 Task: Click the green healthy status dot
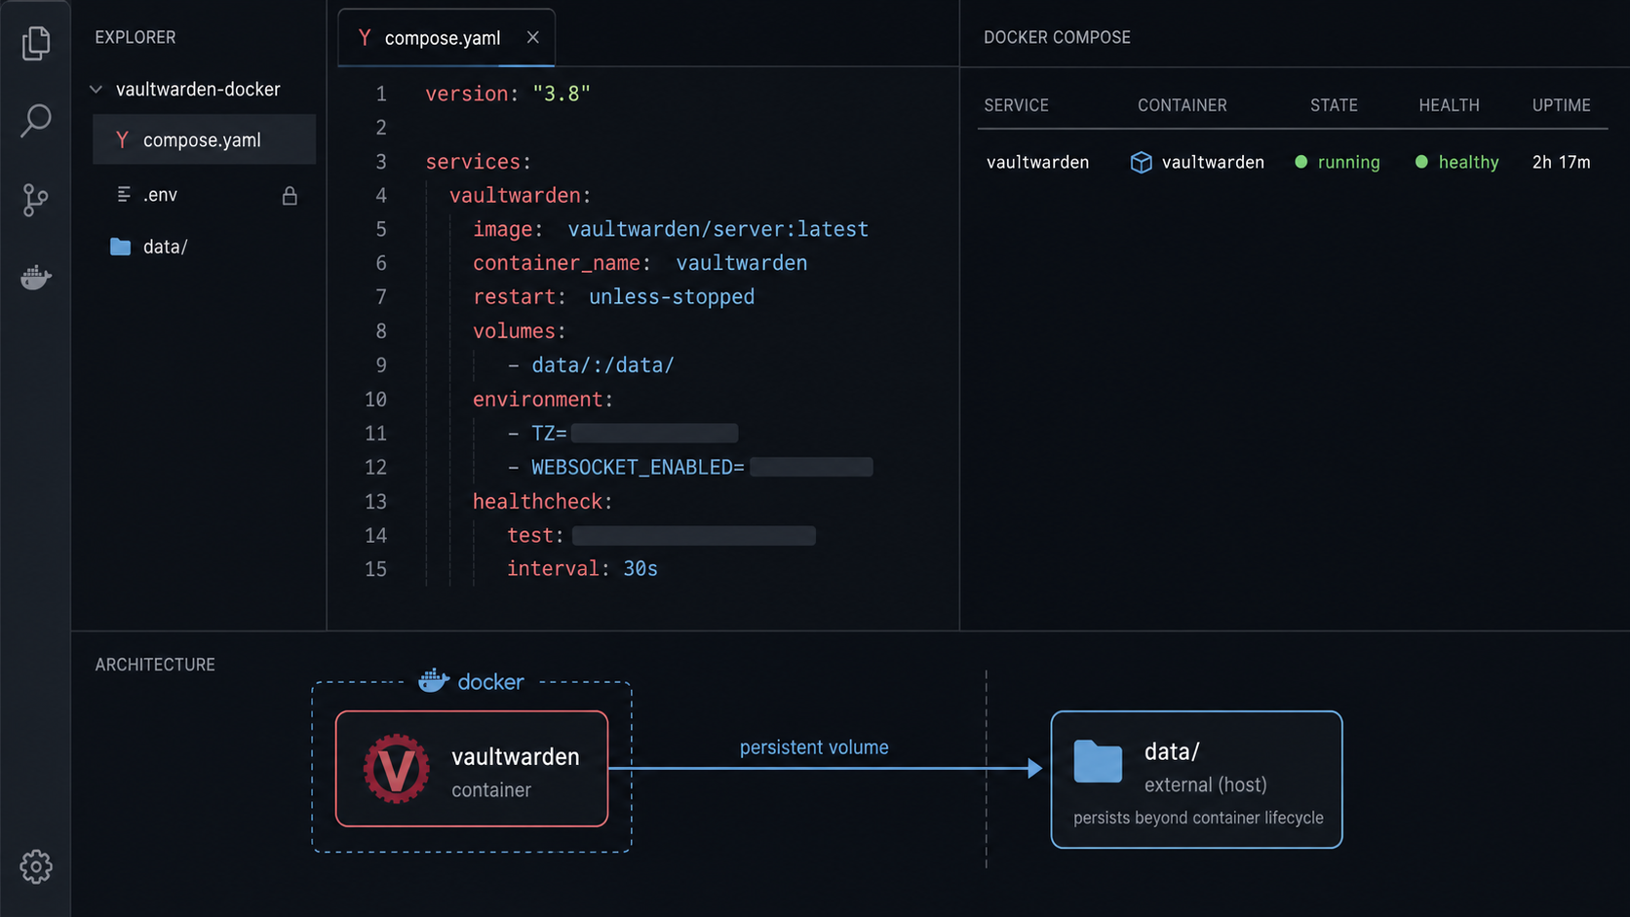pyautogui.click(x=1421, y=162)
